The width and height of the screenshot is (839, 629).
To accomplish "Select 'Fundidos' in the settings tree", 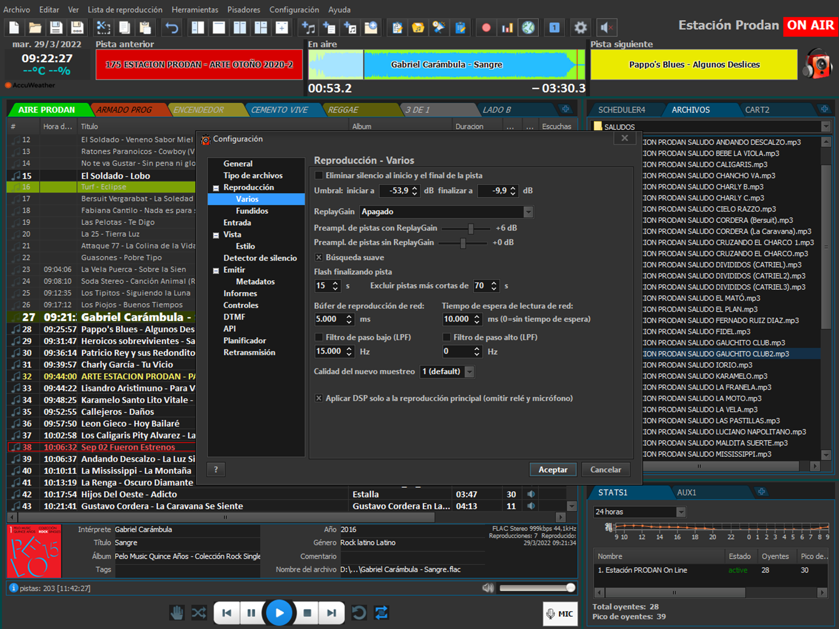I will click(x=252, y=211).
